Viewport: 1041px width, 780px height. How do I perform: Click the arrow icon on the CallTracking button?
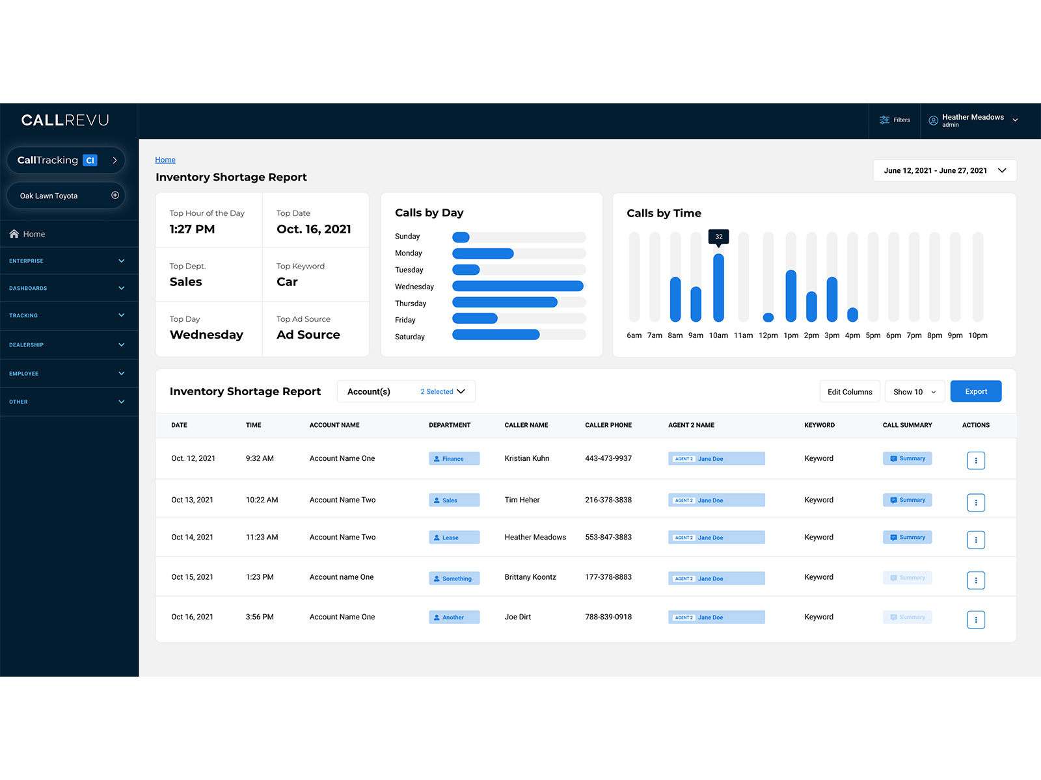[115, 160]
